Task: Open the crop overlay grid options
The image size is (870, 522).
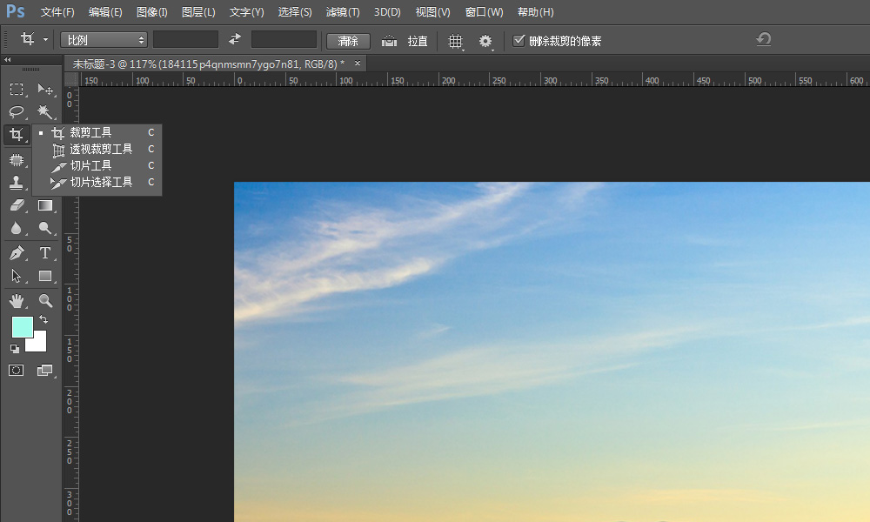Action: (455, 41)
